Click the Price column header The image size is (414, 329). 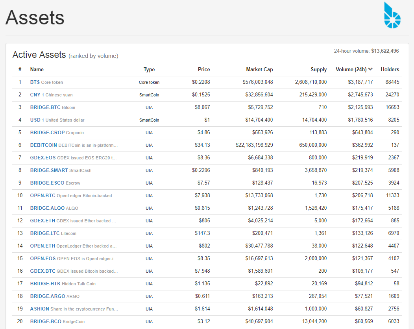coord(204,69)
